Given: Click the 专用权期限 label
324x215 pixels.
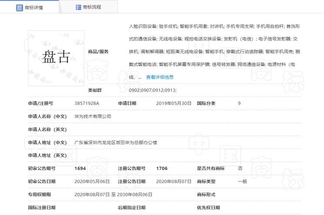Looking at the screenshot, I should pyautogui.click(x=40, y=195).
